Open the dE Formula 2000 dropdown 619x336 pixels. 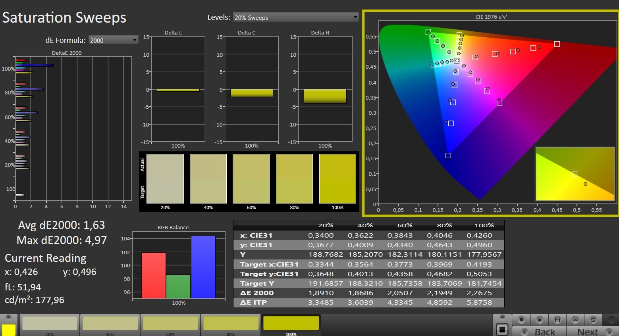click(113, 40)
